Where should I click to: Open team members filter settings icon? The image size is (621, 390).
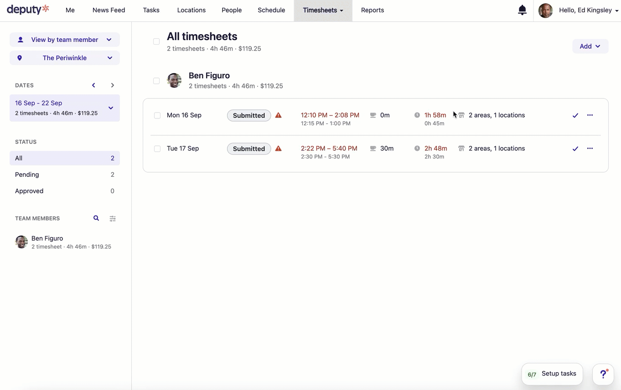tap(113, 219)
